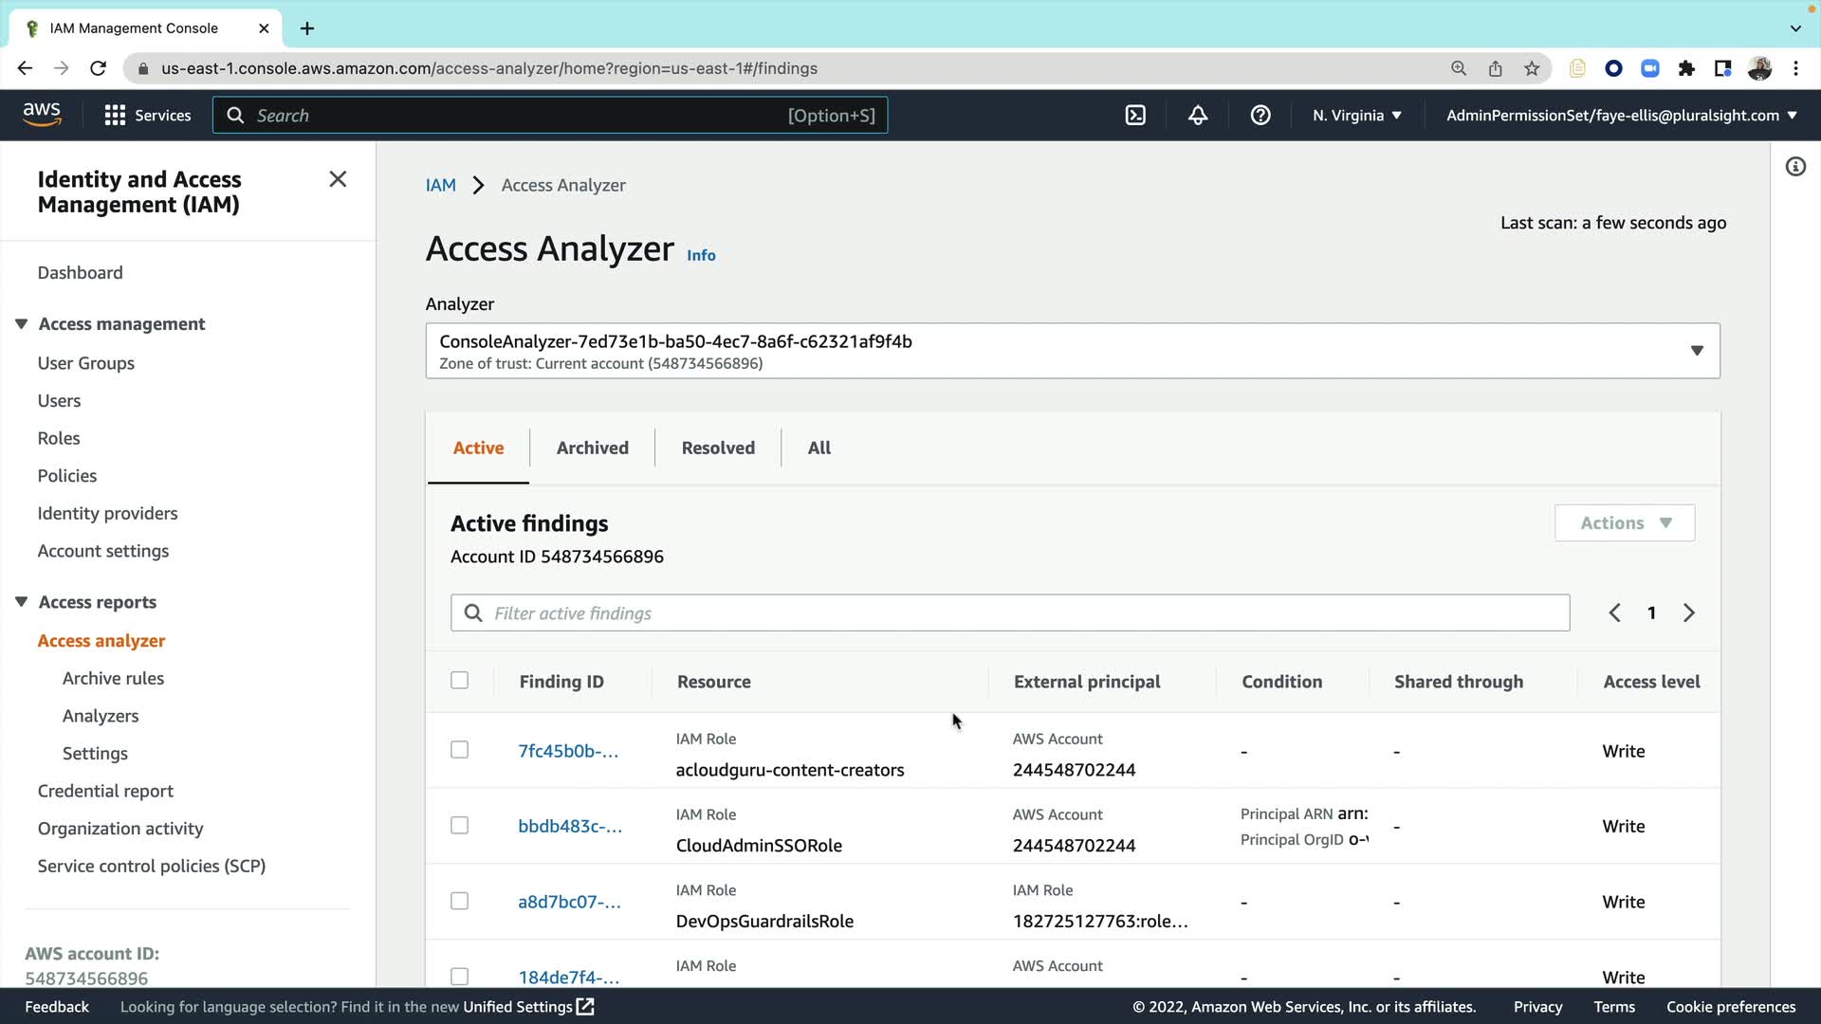Open AWS CloudShell terminal icon
1821x1024 pixels.
[1135, 116]
